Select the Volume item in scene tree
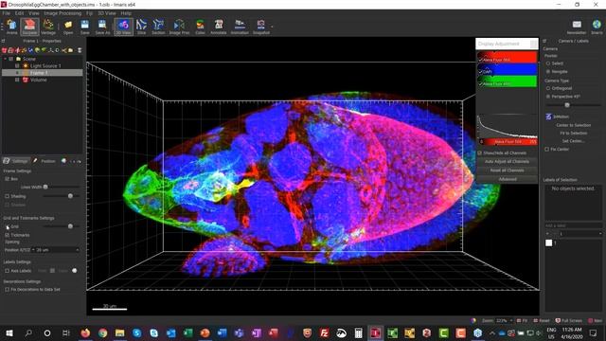Screen dimensions: 606x341 (39, 80)
